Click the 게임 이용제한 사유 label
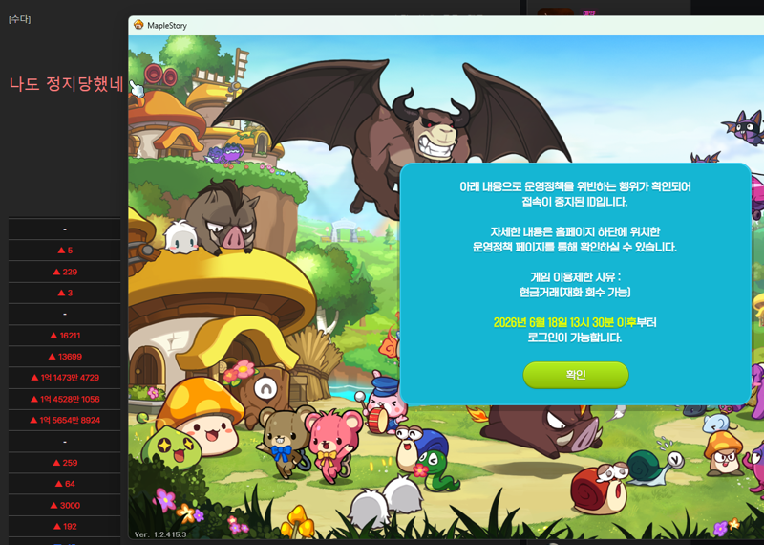Image resolution: width=764 pixels, height=545 pixels. click(x=575, y=277)
